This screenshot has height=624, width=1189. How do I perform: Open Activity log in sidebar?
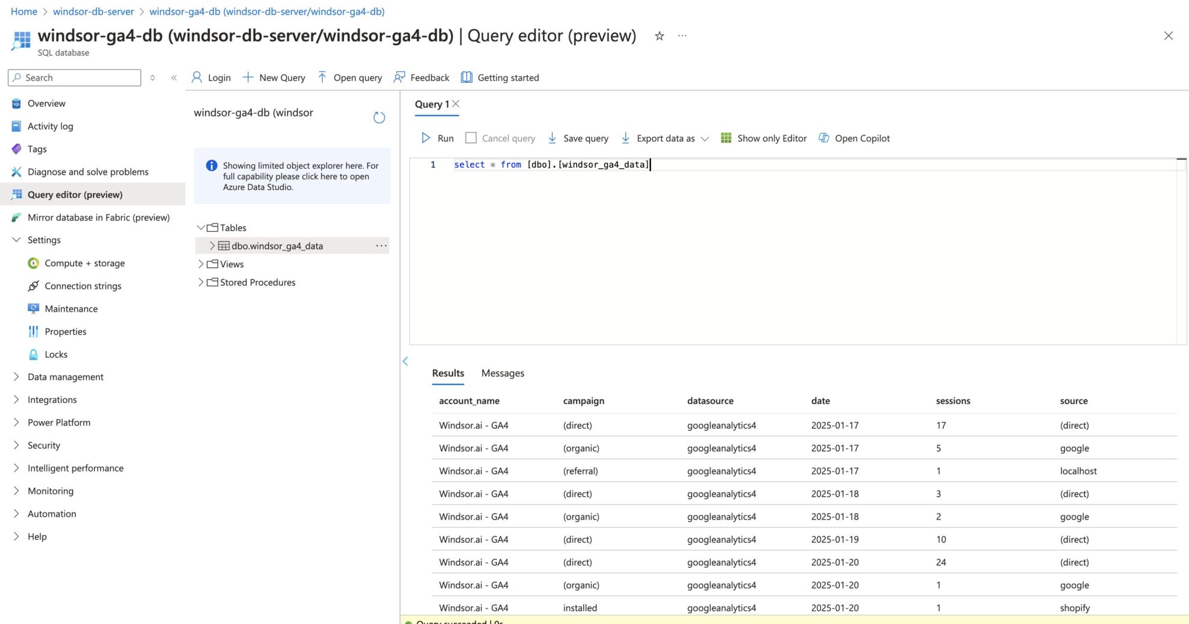(x=50, y=126)
